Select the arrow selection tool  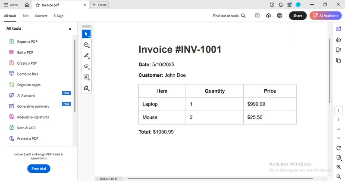coord(86,34)
